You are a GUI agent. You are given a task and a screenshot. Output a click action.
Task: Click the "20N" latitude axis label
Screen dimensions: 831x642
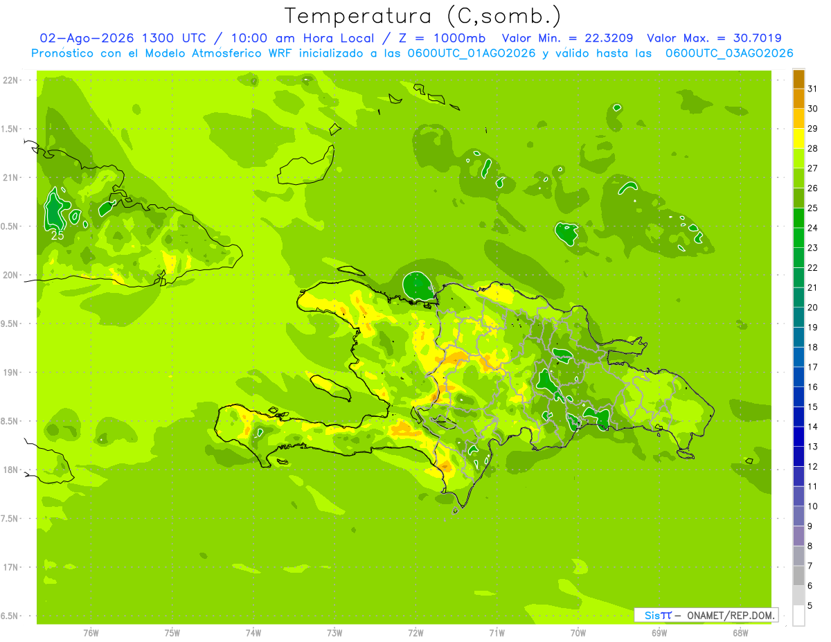pos(11,275)
